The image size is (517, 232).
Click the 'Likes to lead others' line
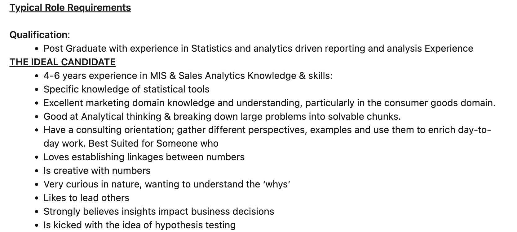[x=86, y=198]
